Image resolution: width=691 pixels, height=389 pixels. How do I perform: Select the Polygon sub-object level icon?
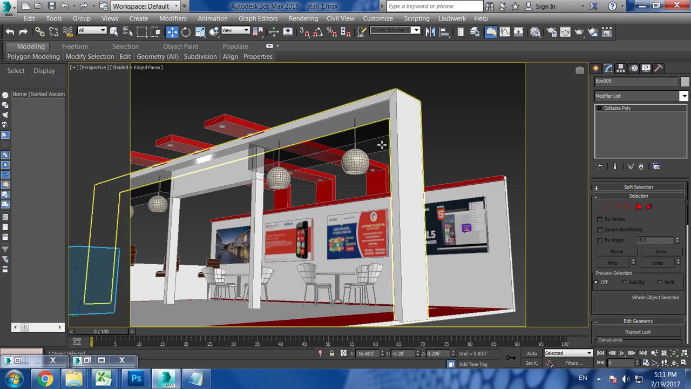coord(639,206)
